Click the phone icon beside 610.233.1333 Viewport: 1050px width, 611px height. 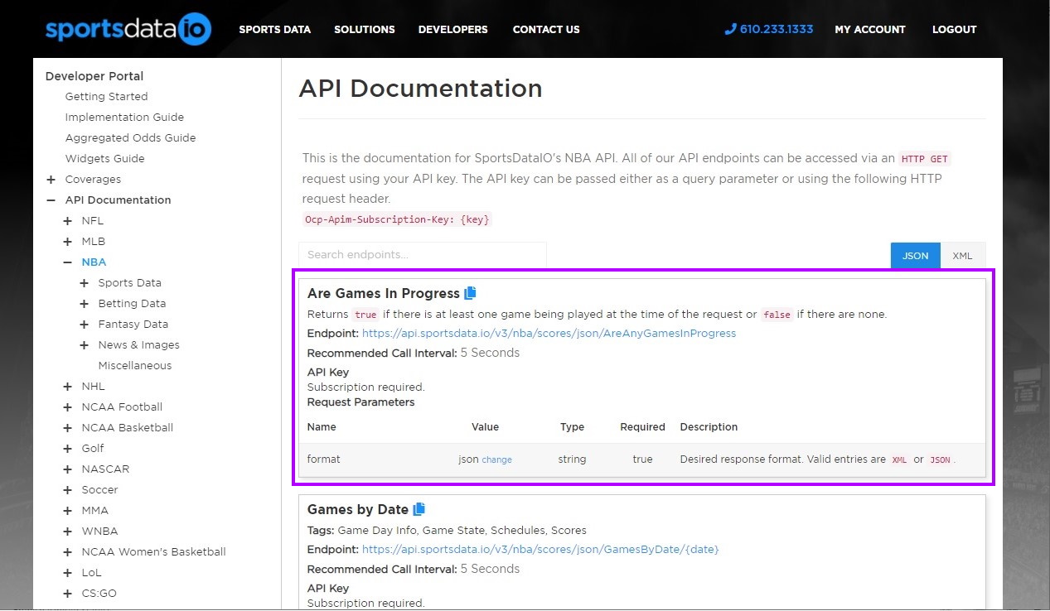point(729,29)
